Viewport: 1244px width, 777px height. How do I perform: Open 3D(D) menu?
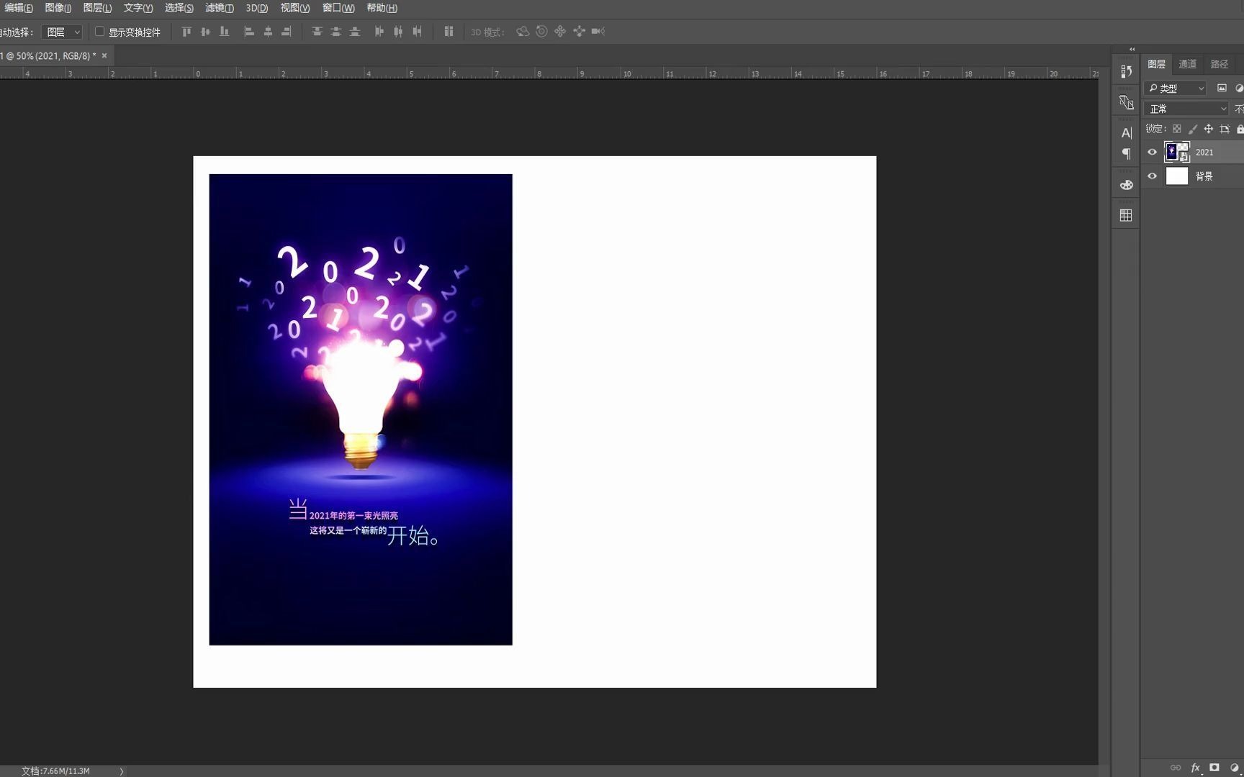click(x=257, y=8)
